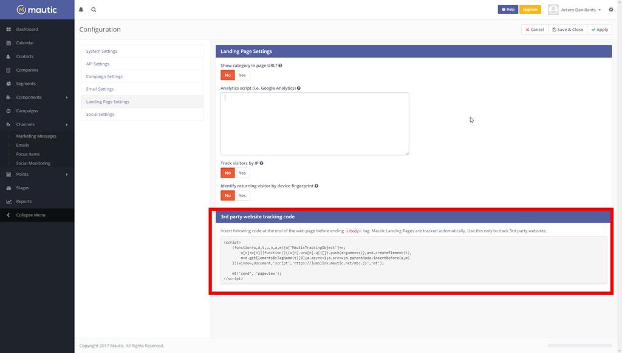Click the Save & Close button

click(568, 30)
